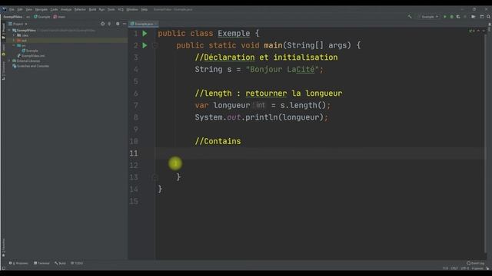Click main method breadcrumb in navigation bar

click(x=59, y=17)
